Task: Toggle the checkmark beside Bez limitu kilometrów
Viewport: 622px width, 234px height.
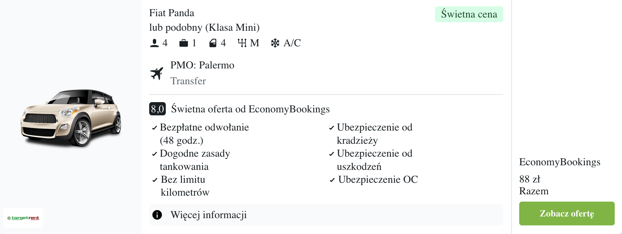Action: (154, 180)
